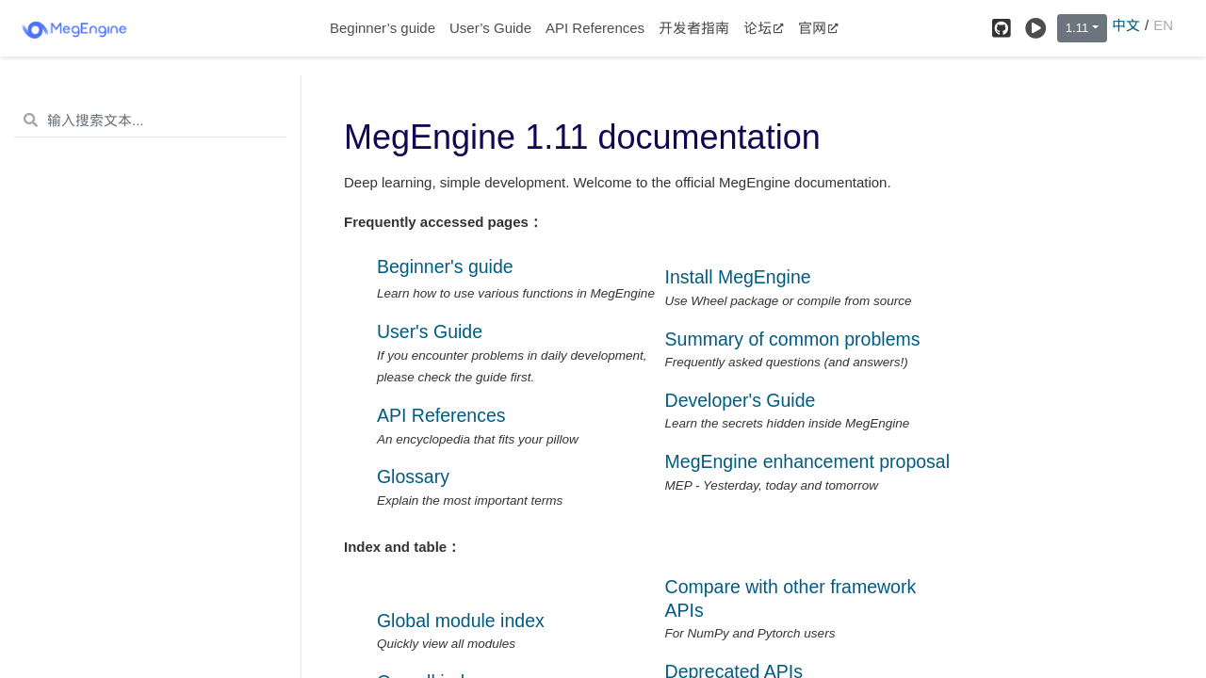
Task: Click 'Learn how to use various functions' text
Action: coord(515,294)
